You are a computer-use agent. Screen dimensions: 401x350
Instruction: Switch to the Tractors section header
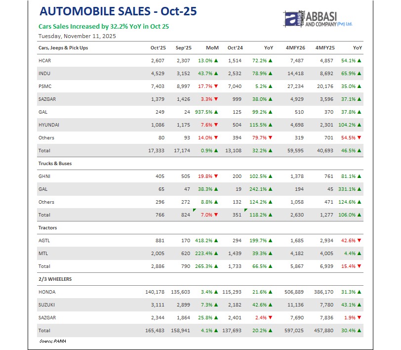coord(47,227)
